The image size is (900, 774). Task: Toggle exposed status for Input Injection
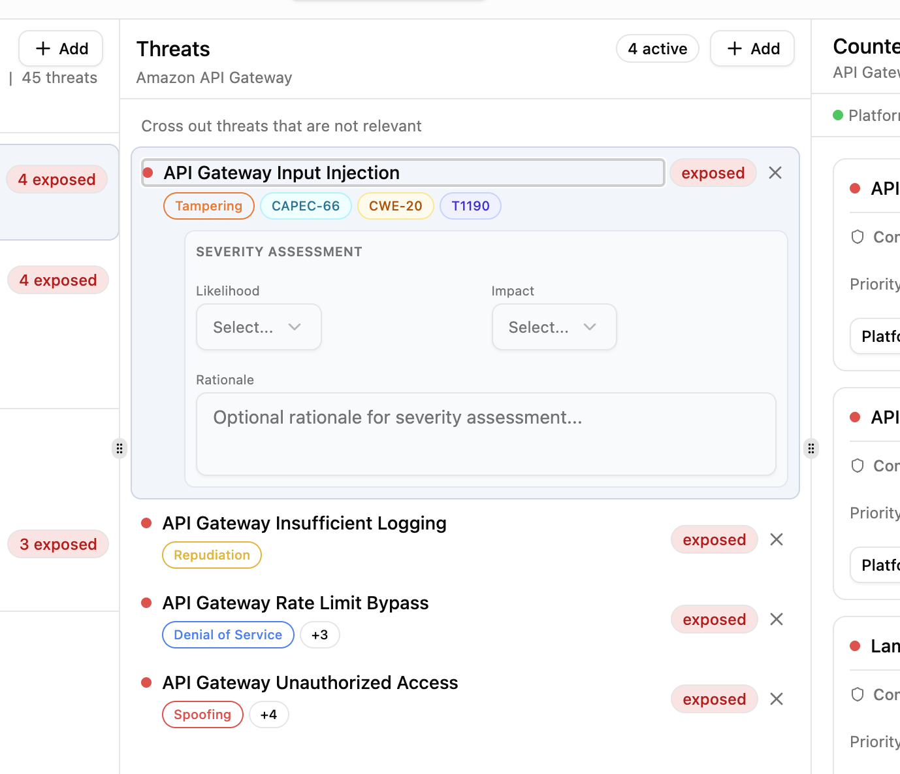click(x=713, y=173)
